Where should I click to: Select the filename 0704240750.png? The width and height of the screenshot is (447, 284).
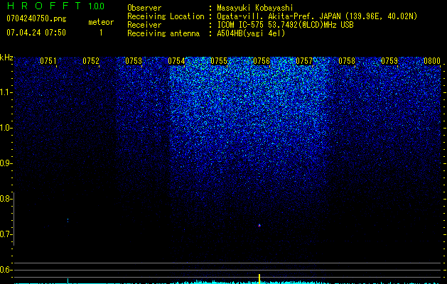(36, 19)
